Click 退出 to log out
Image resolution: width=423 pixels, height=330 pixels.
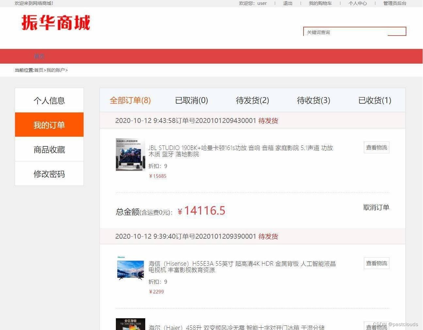287,4
